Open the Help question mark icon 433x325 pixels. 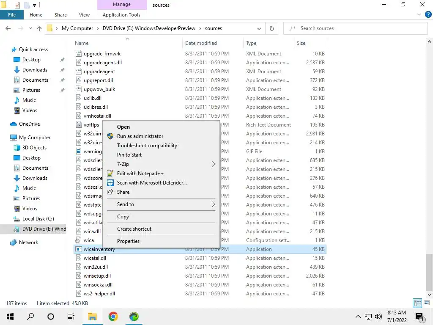[x=428, y=14]
